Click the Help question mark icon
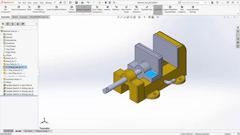The height and width of the screenshot is (135, 240). [x=217, y=3]
